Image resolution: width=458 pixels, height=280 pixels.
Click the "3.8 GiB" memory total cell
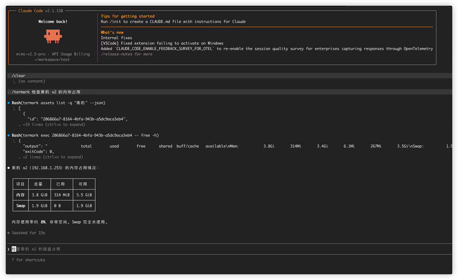click(39, 195)
